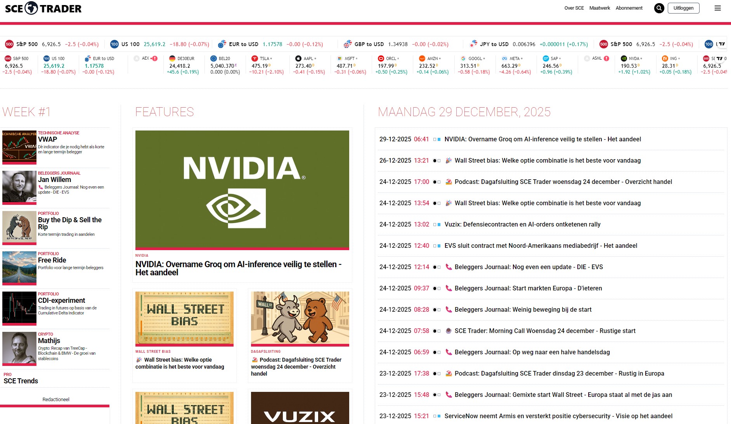Open 'Nog even een update - DIE - EVS' news item
Image resolution: width=731 pixels, height=424 pixels.
point(529,267)
